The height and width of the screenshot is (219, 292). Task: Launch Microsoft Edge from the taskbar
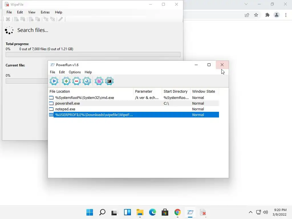(153, 212)
